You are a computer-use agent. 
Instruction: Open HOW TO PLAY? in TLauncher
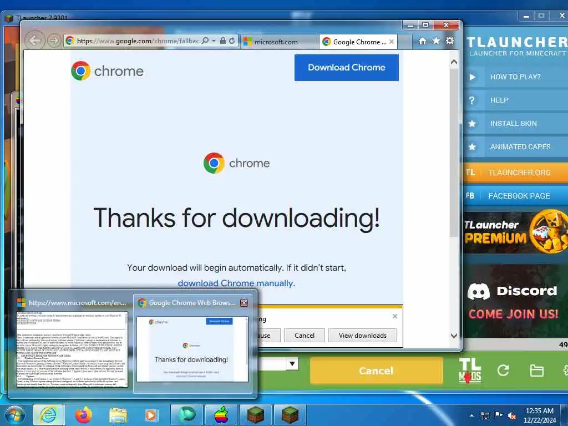click(x=515, y=77)
